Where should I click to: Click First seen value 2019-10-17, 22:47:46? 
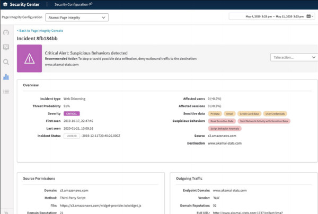coord(78,121)
